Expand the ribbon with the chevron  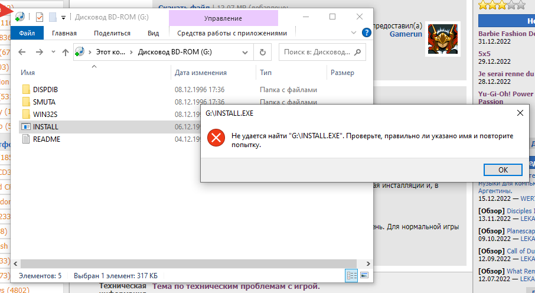(x=354, y=32)
